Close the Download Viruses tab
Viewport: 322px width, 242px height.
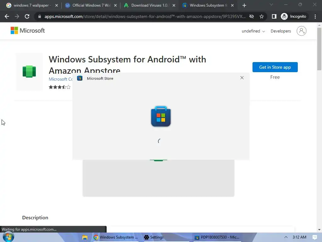click(x=174, y=5)
